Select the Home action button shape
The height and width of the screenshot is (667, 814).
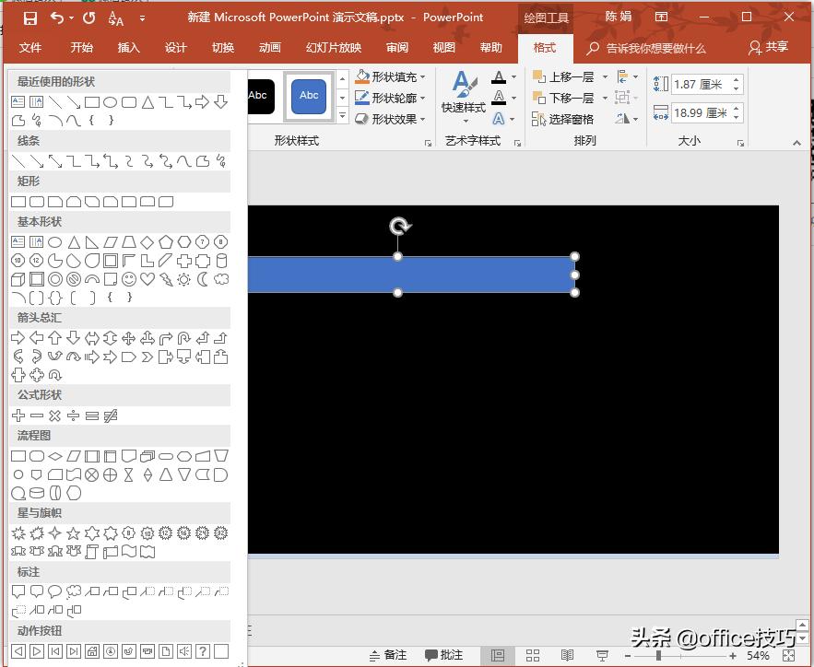click(92, 651)
